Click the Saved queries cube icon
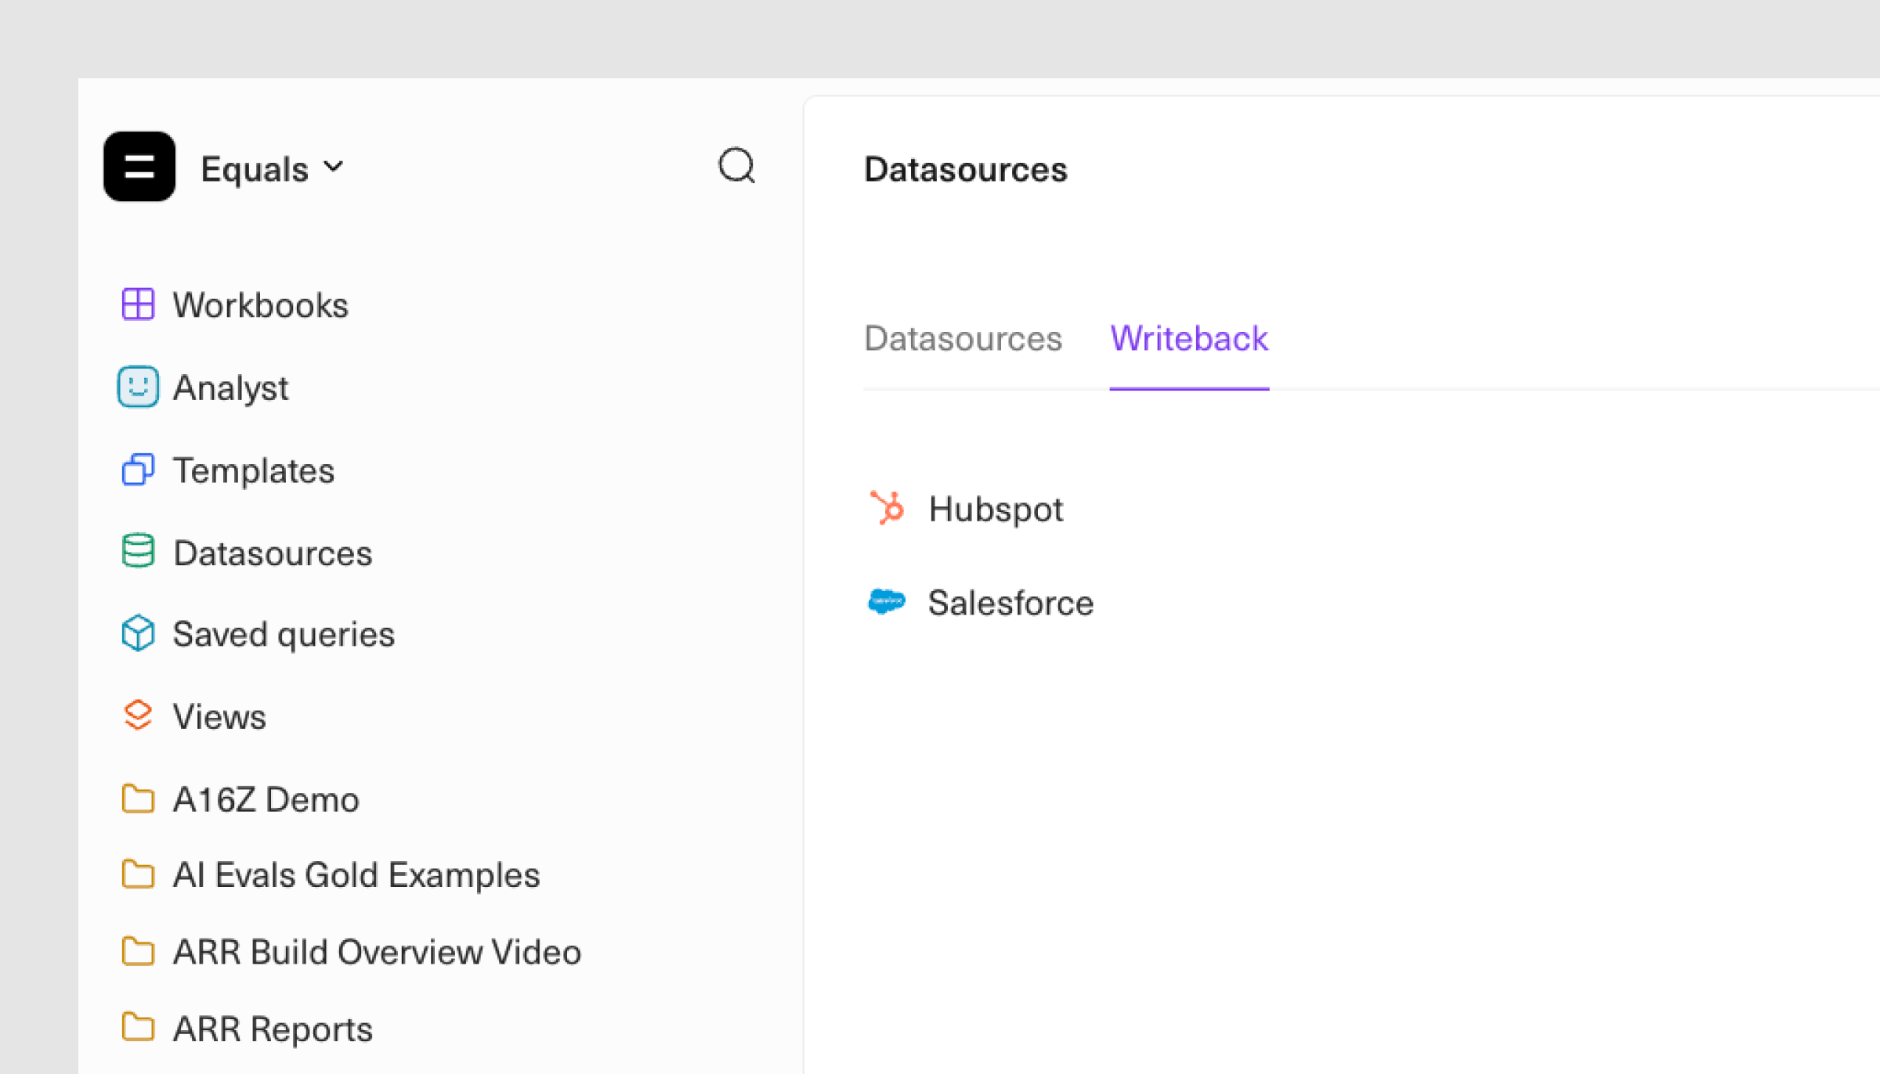The image size is (1880, 1074). 138,633
